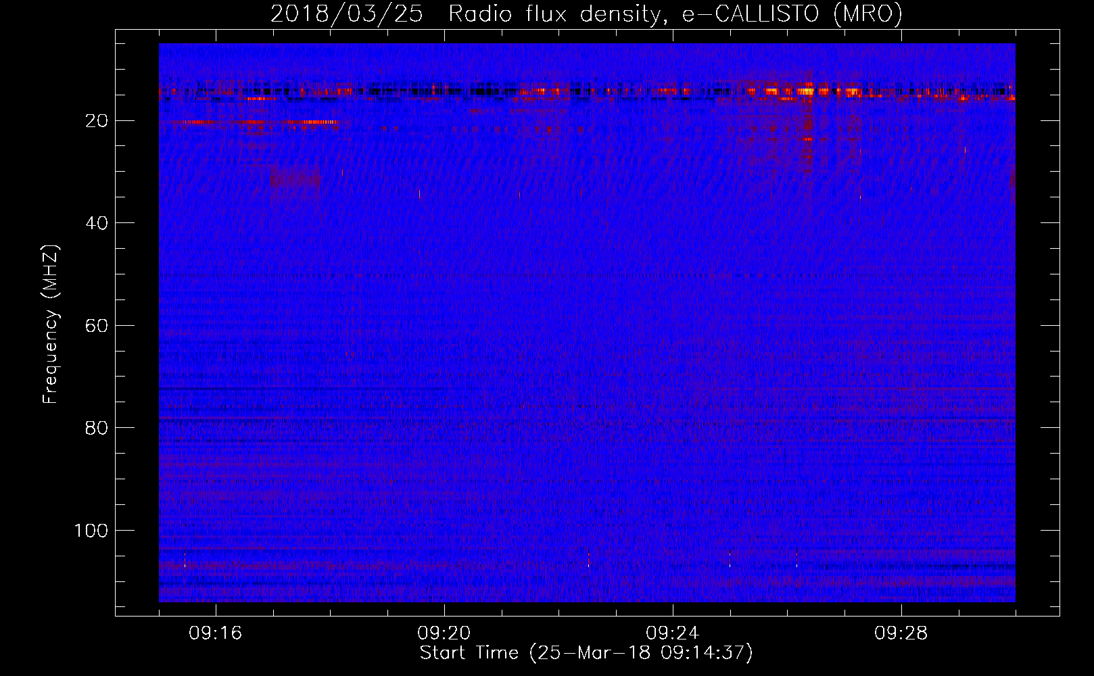The image size is (1094, 676).
Task: Select the '09:16' time tick label
Action: [x=216, y=633]
